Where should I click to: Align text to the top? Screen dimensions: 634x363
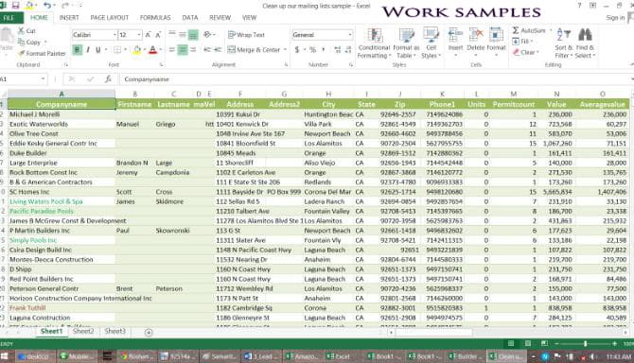point(172,34)
